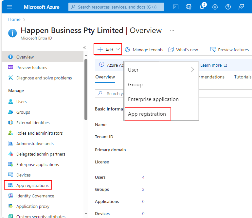Screen dimensions: 252x218
Task: Open the hamburger portal menu
Action: click(x=9, y=7)
